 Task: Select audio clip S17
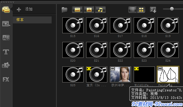pyautogui.click(x=120, y=25)
